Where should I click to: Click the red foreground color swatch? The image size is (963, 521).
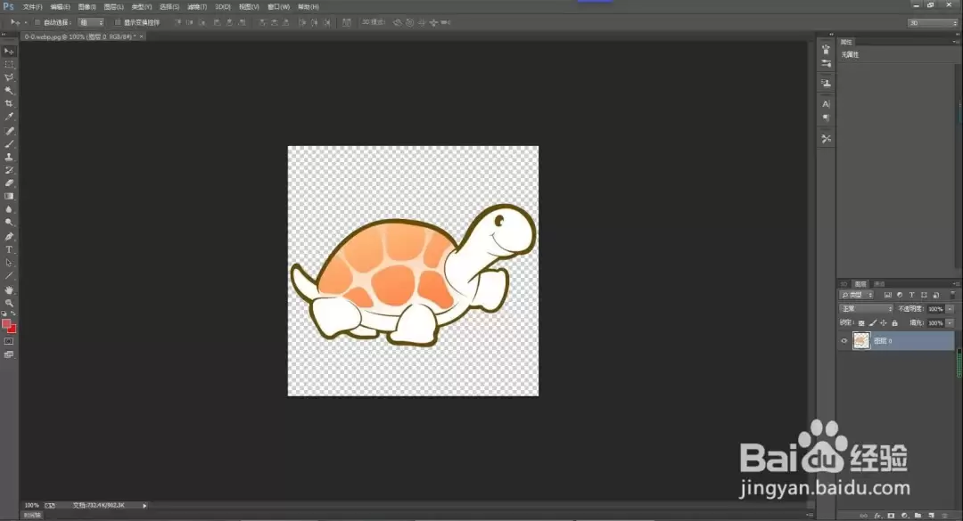[6, 323]
